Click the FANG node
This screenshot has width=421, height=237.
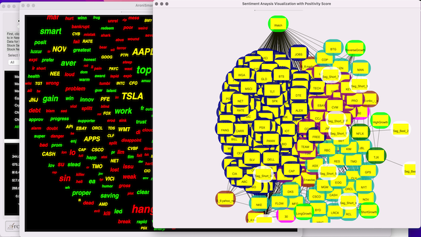click(x=225, y=129)
